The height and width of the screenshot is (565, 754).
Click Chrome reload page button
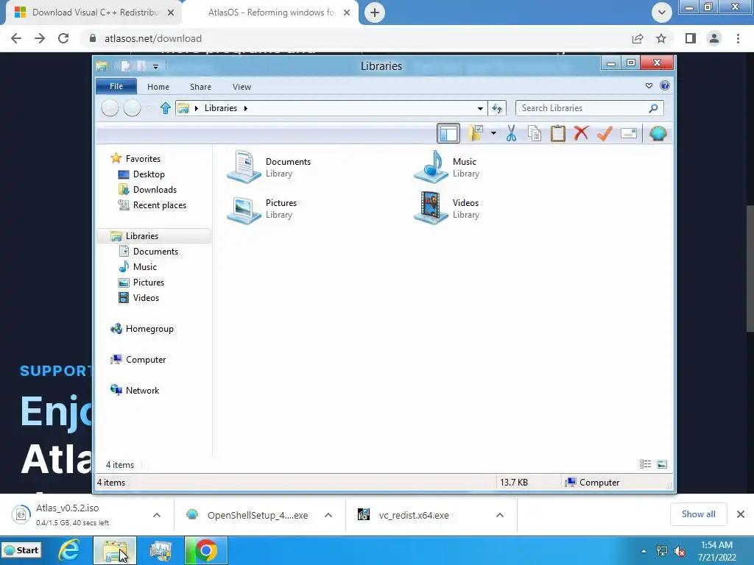click(x=63, y=38)
